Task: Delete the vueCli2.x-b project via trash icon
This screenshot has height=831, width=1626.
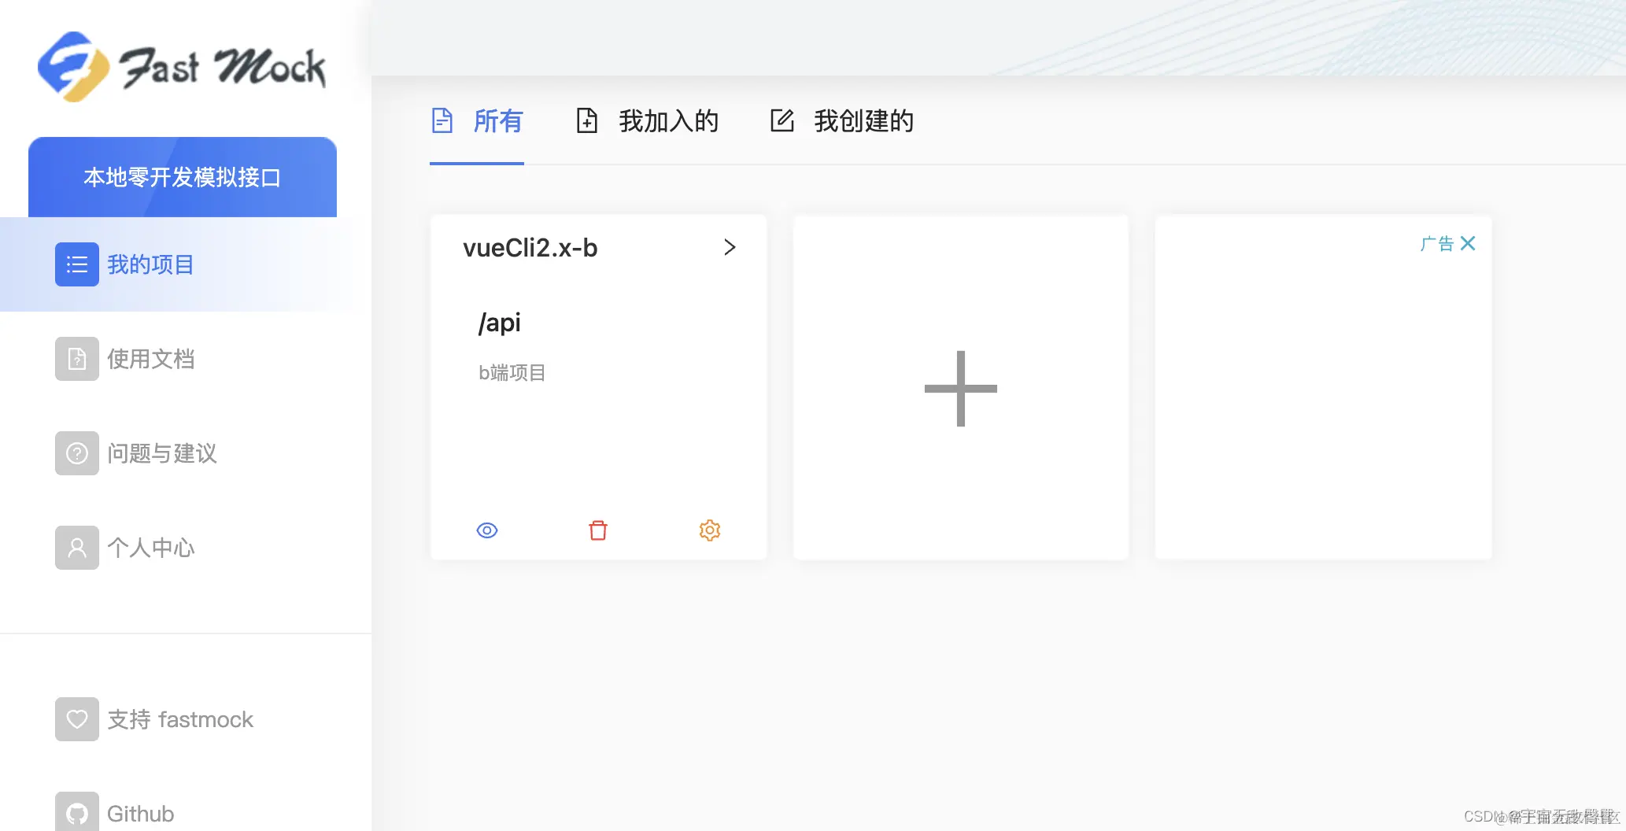Action: pyautogui.click(x=598, y=530)
